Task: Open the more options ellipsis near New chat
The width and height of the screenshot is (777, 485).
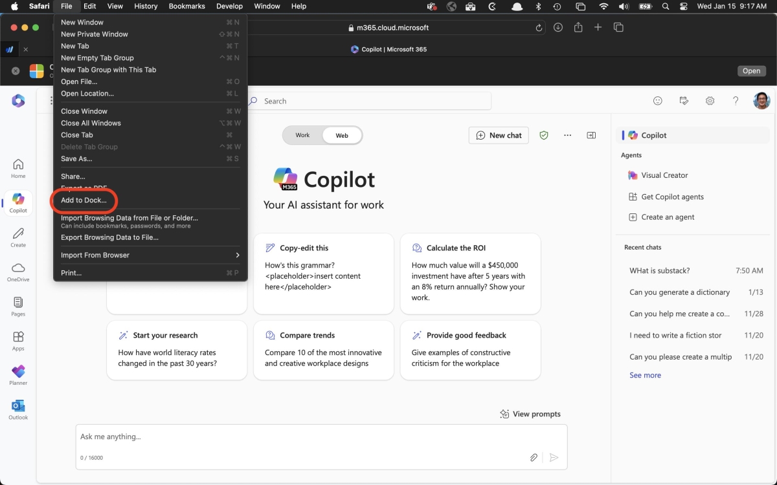Action: pos(568,135)
